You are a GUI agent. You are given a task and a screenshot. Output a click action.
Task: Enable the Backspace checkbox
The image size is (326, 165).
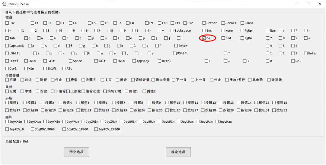tap(172, 31)
